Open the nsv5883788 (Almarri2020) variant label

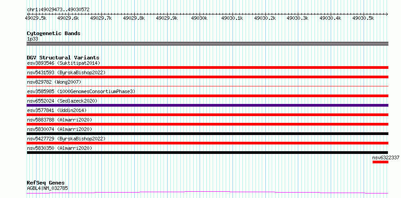tap(59, 120)
